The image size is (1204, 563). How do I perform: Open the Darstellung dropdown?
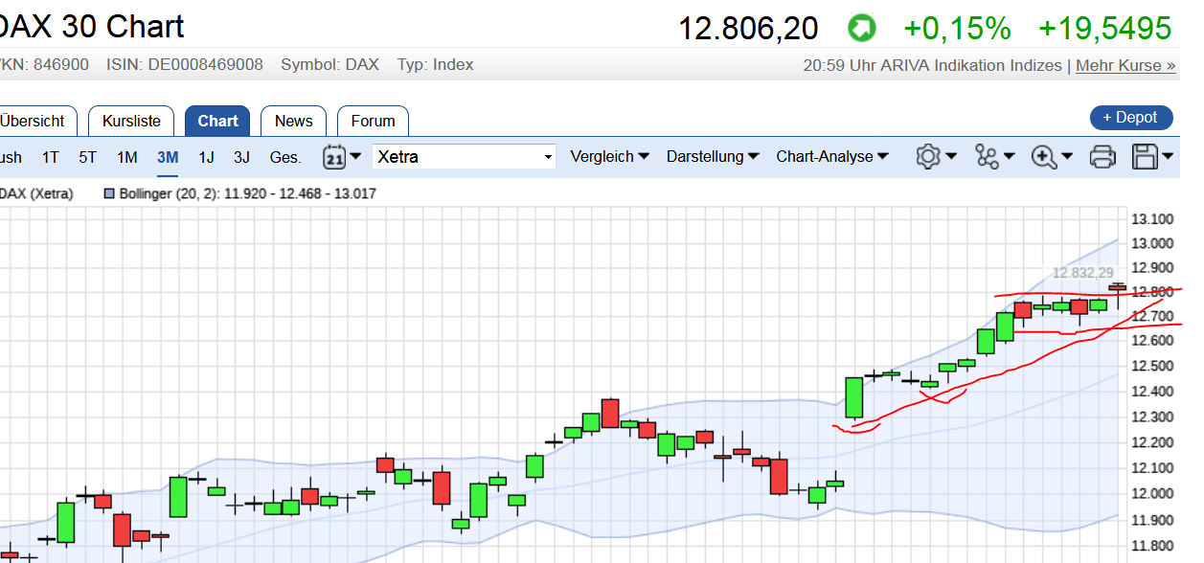(x=706, y=156)
